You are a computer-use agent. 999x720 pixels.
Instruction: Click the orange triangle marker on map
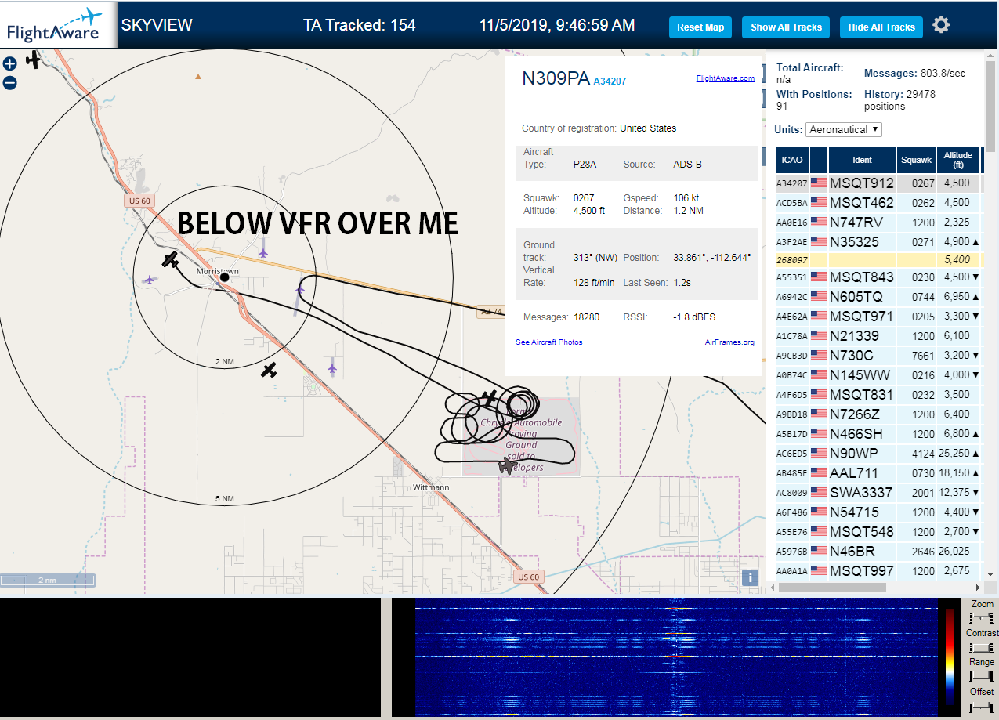pos(198,77)
